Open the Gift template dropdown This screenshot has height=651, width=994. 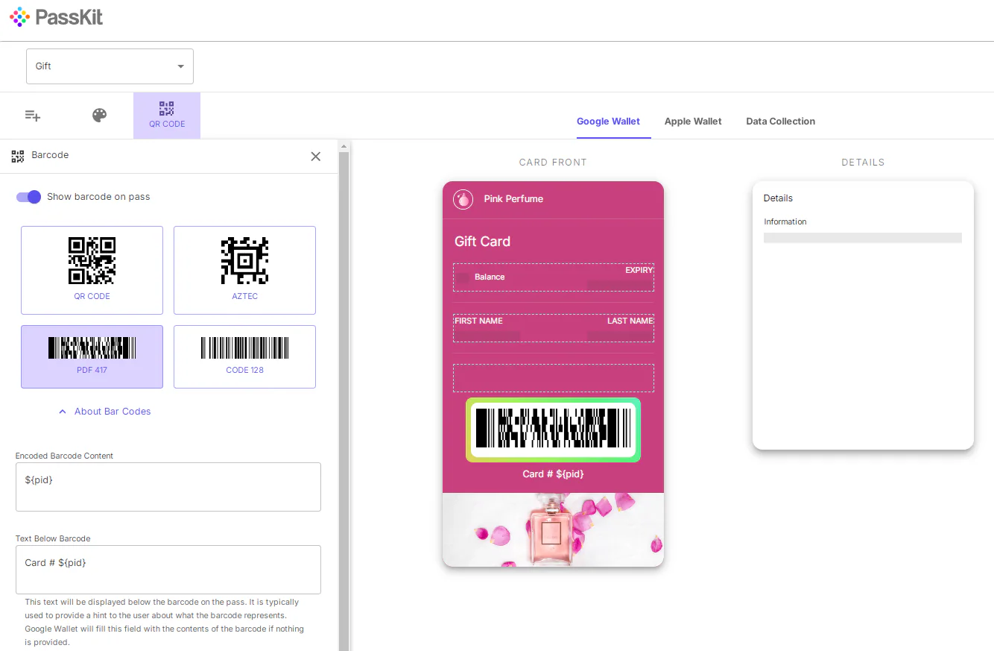[x=110, y=66]
